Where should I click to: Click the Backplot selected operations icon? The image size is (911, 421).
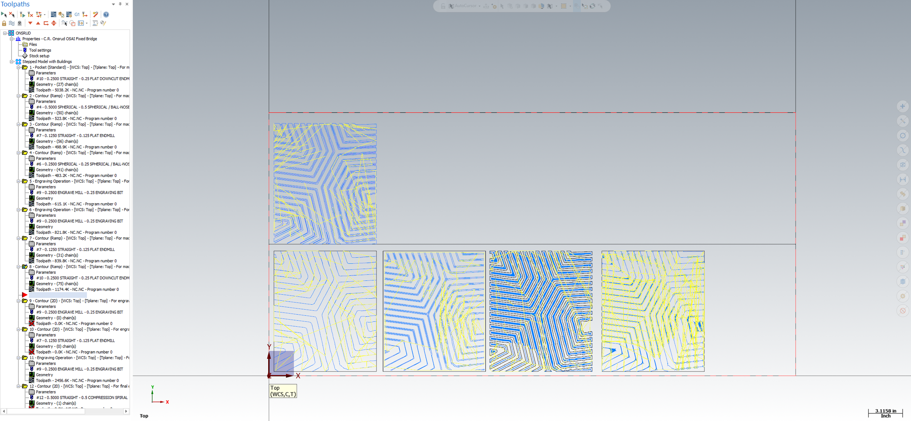[x=54, y=15]
